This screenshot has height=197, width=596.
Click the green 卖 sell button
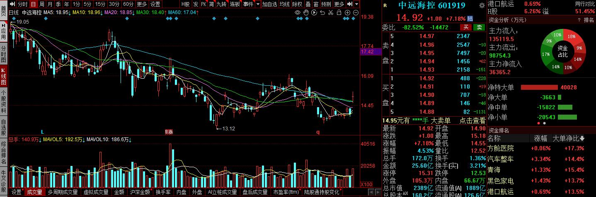(480, 27)
